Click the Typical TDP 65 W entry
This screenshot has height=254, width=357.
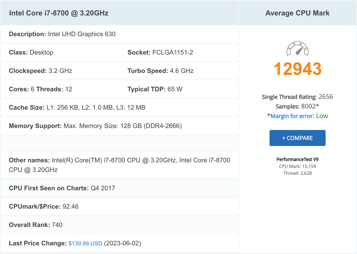[155, 89]
